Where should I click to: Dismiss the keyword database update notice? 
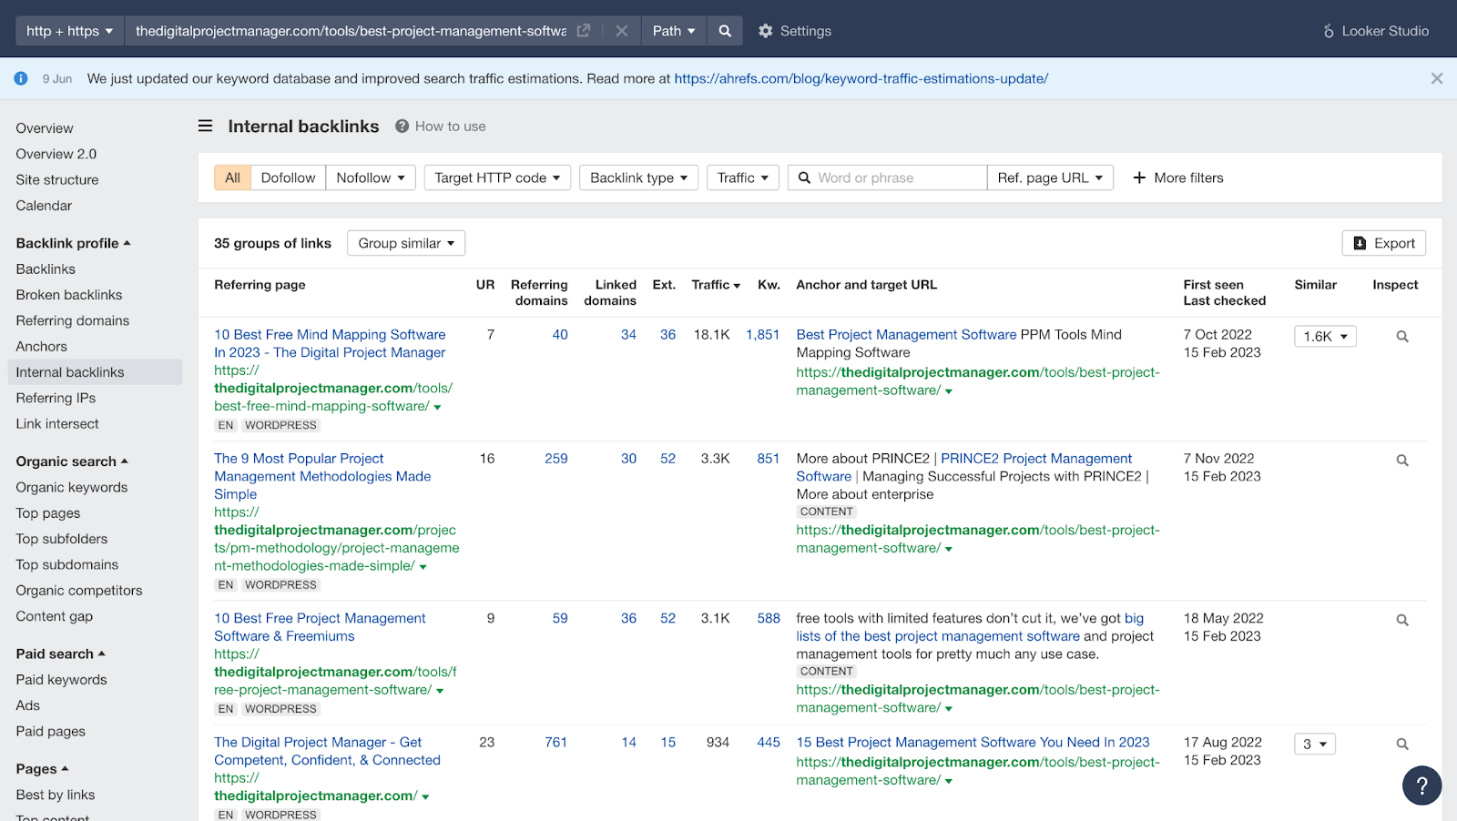click(1437, 78)
